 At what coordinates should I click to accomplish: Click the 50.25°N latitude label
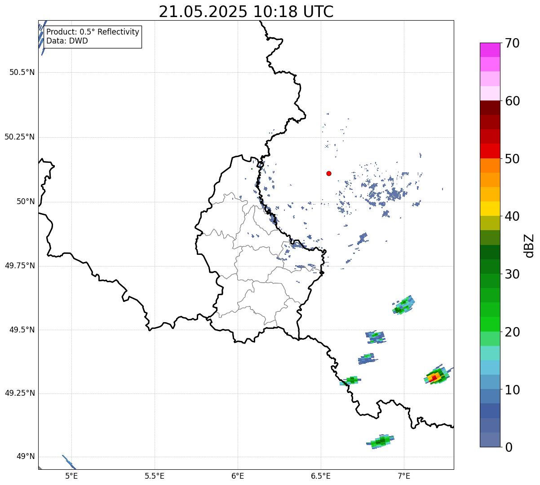click(x=20, y=137)
